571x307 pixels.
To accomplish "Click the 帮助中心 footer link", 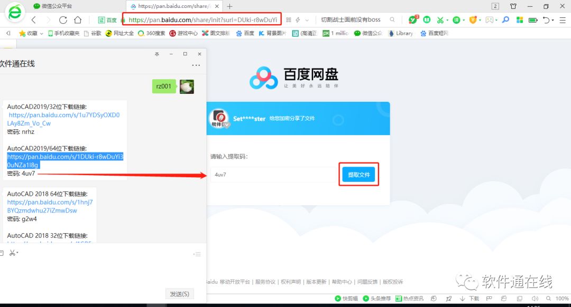I will 342,282.
